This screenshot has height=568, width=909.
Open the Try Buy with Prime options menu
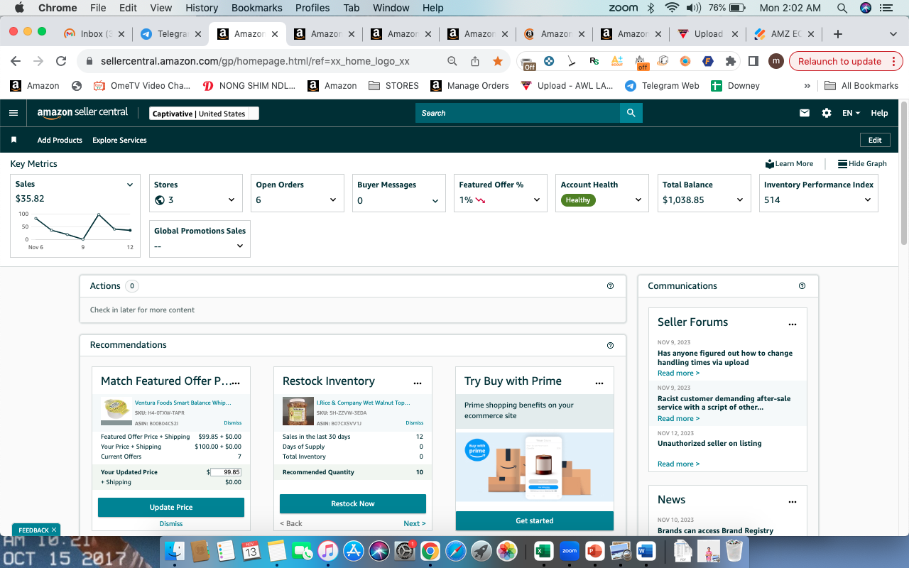pos(599,383)
